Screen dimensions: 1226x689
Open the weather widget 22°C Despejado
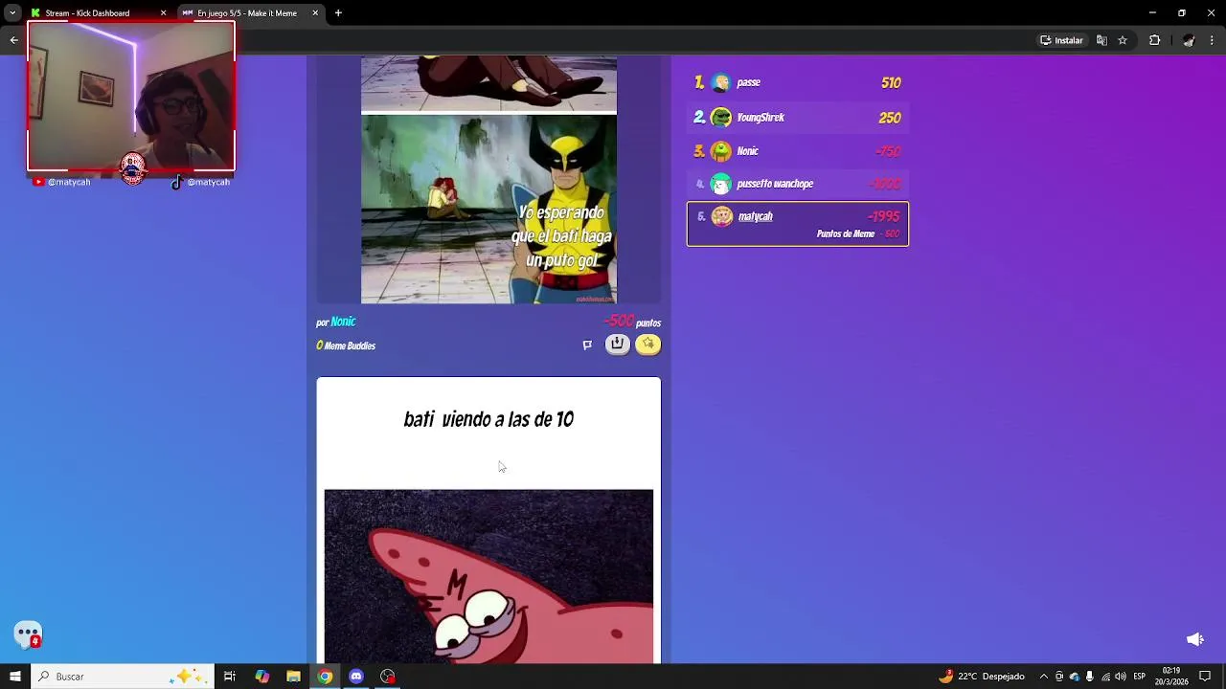pos(982,677)
